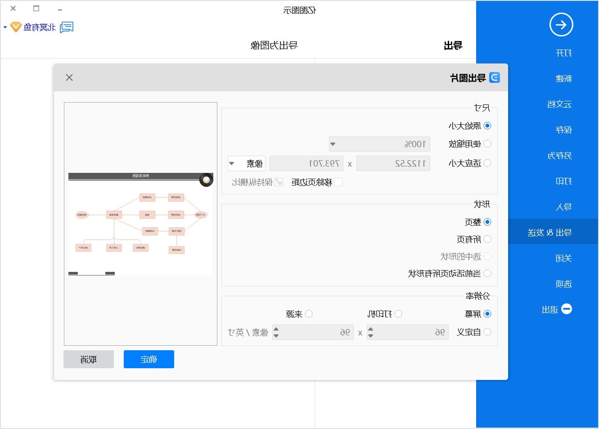Select 屏幕 resolution radio button

(487, 314)
